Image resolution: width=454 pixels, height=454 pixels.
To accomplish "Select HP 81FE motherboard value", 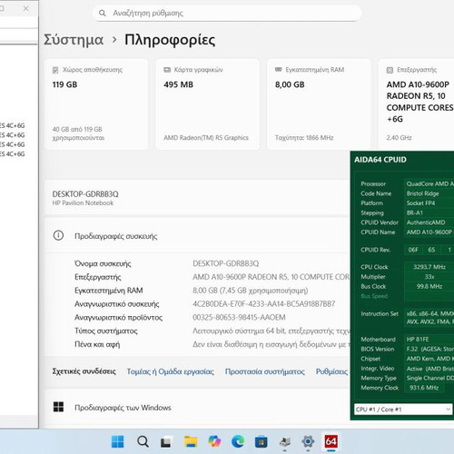I will [x=418, y=340].
